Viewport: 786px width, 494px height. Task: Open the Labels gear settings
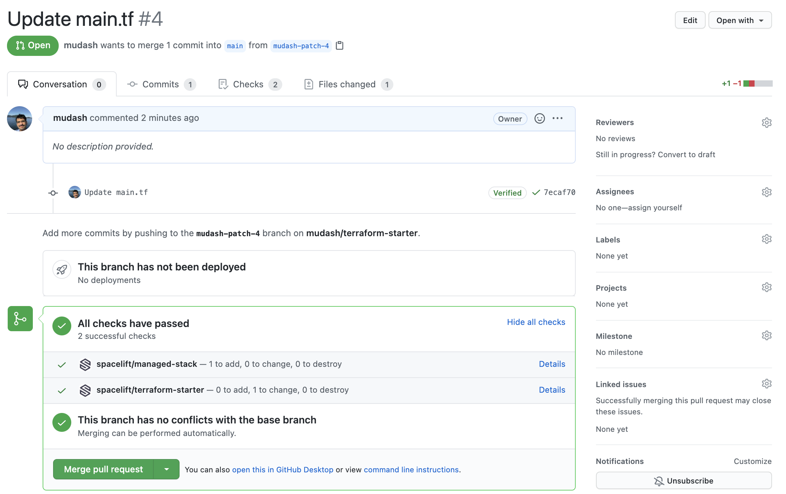pos(766,239)
